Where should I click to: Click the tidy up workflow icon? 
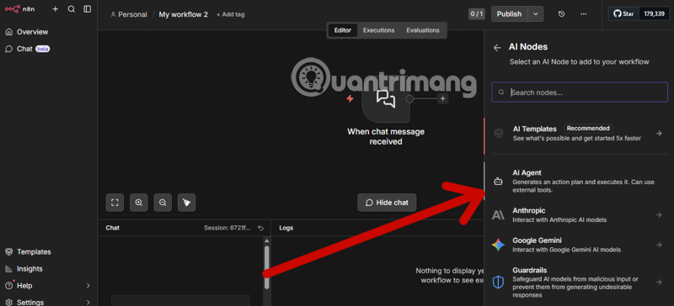pos(186,203)
